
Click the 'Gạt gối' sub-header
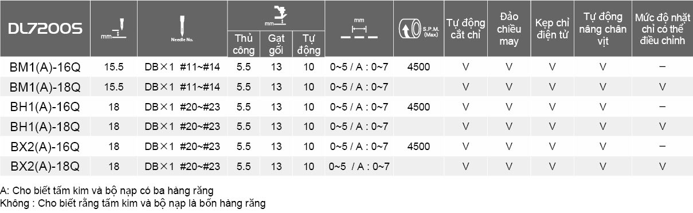(x=276, y=44)
